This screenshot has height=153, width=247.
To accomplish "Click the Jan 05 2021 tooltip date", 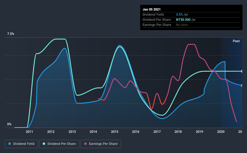I will [152, 9].
